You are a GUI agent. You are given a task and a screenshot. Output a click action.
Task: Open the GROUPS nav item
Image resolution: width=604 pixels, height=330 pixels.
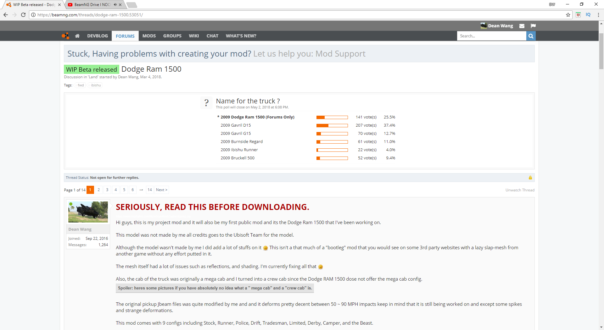pos(172,36)
